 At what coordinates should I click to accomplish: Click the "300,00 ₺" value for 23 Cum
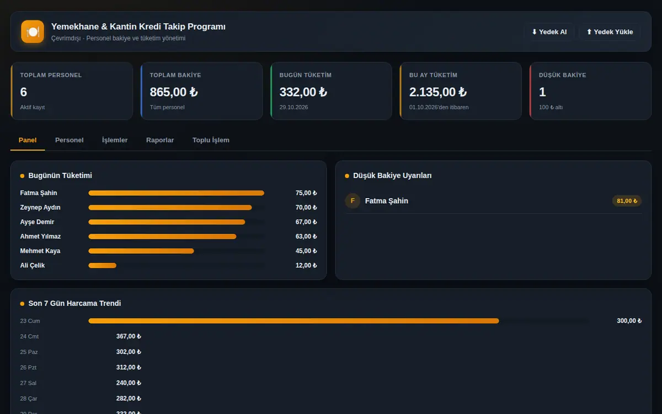tap(629, 321)
